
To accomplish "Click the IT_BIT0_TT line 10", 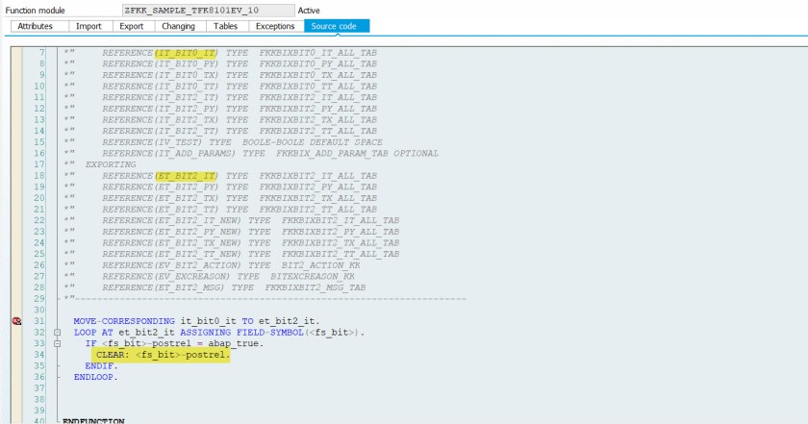I will pyautogui.click(x=240, y=86).
